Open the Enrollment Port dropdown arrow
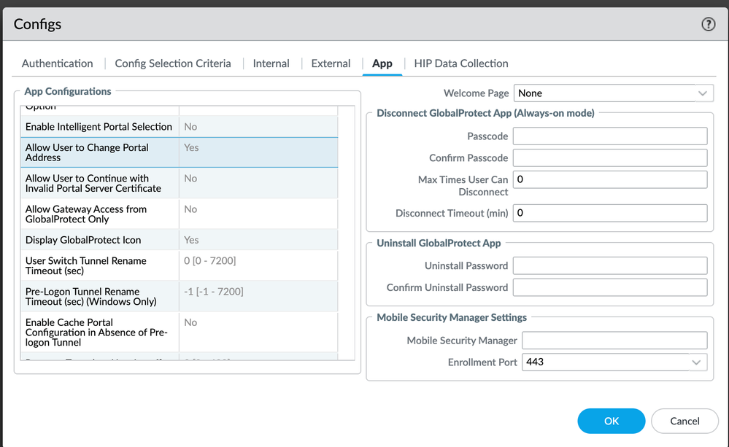Screen dimensions: 729x447 [696, 362]
